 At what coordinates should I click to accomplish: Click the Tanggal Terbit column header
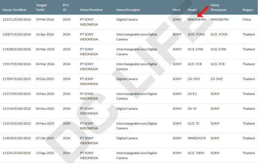tap(41, 7)
